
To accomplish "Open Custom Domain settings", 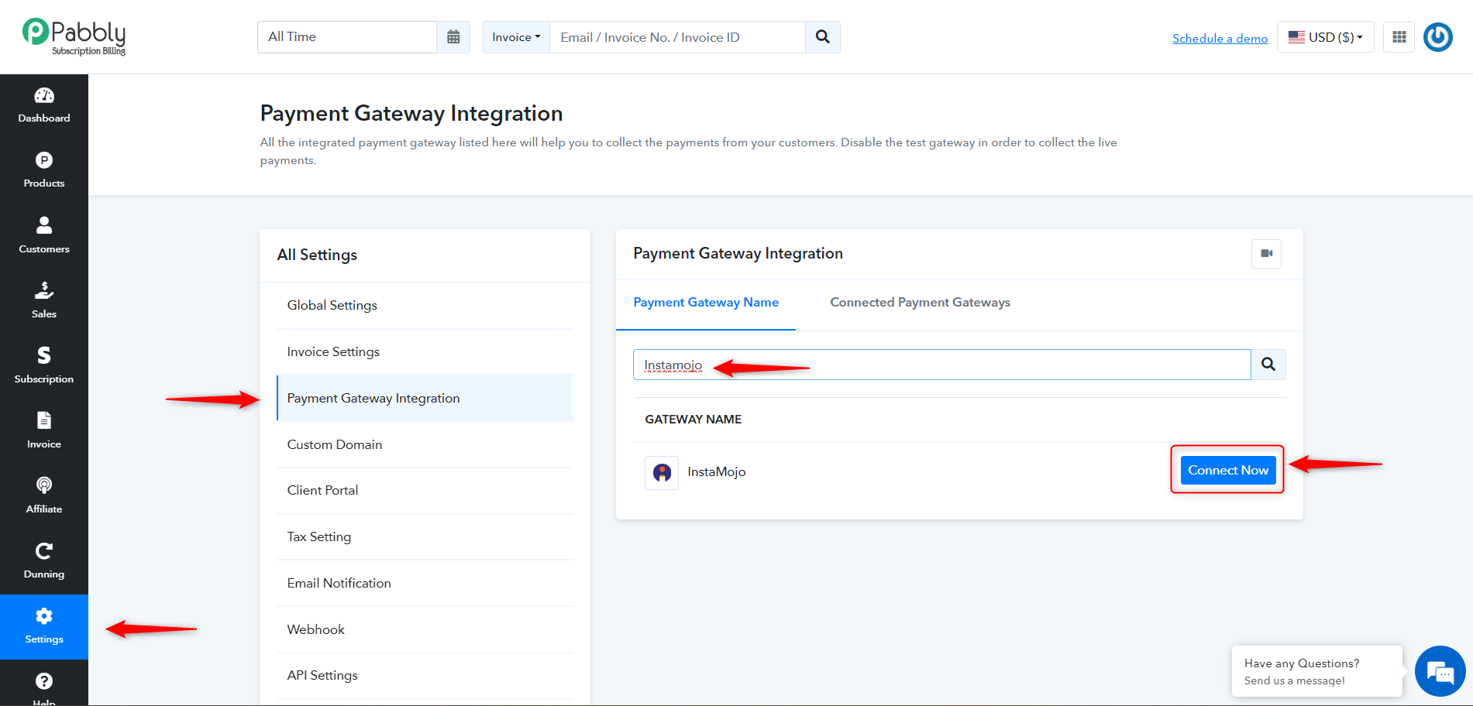I will (425, 444).
